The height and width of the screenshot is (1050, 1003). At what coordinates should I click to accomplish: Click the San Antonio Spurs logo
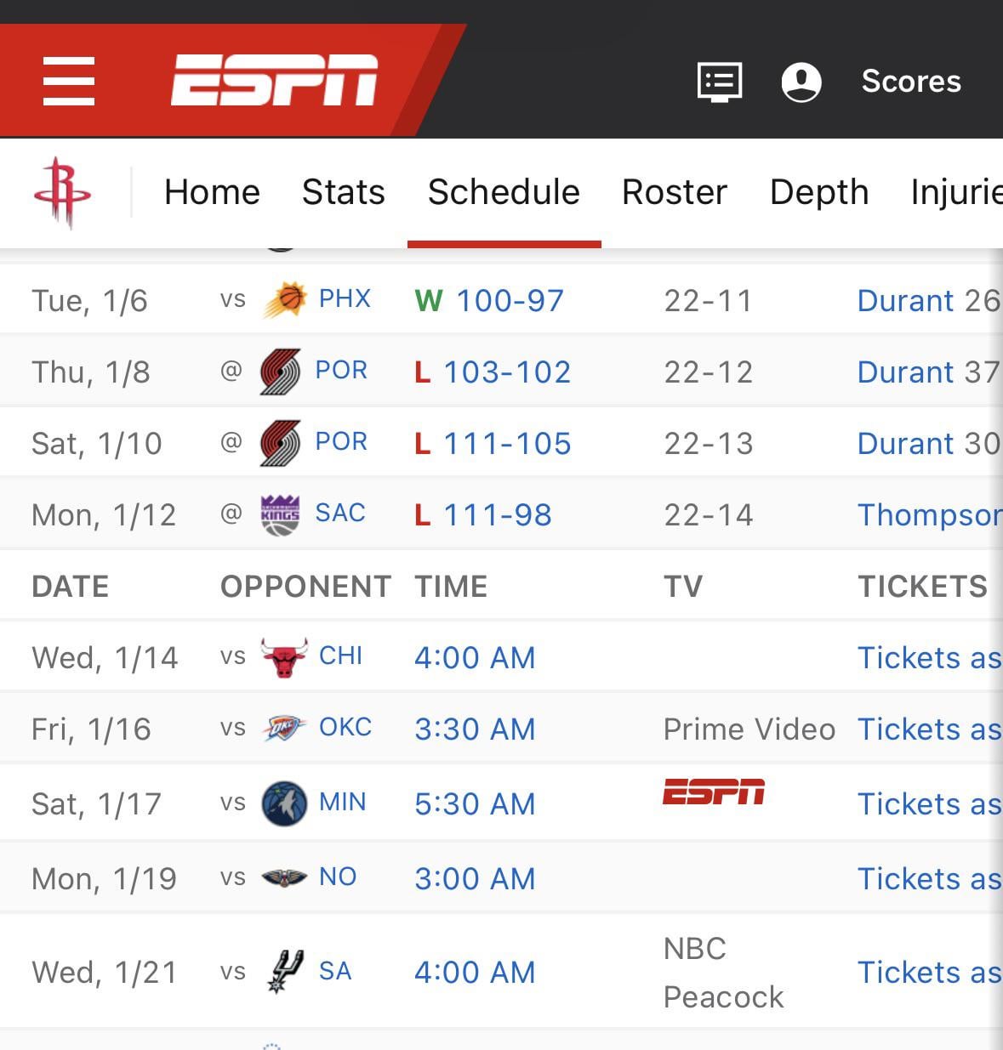[x=284, y=972]
